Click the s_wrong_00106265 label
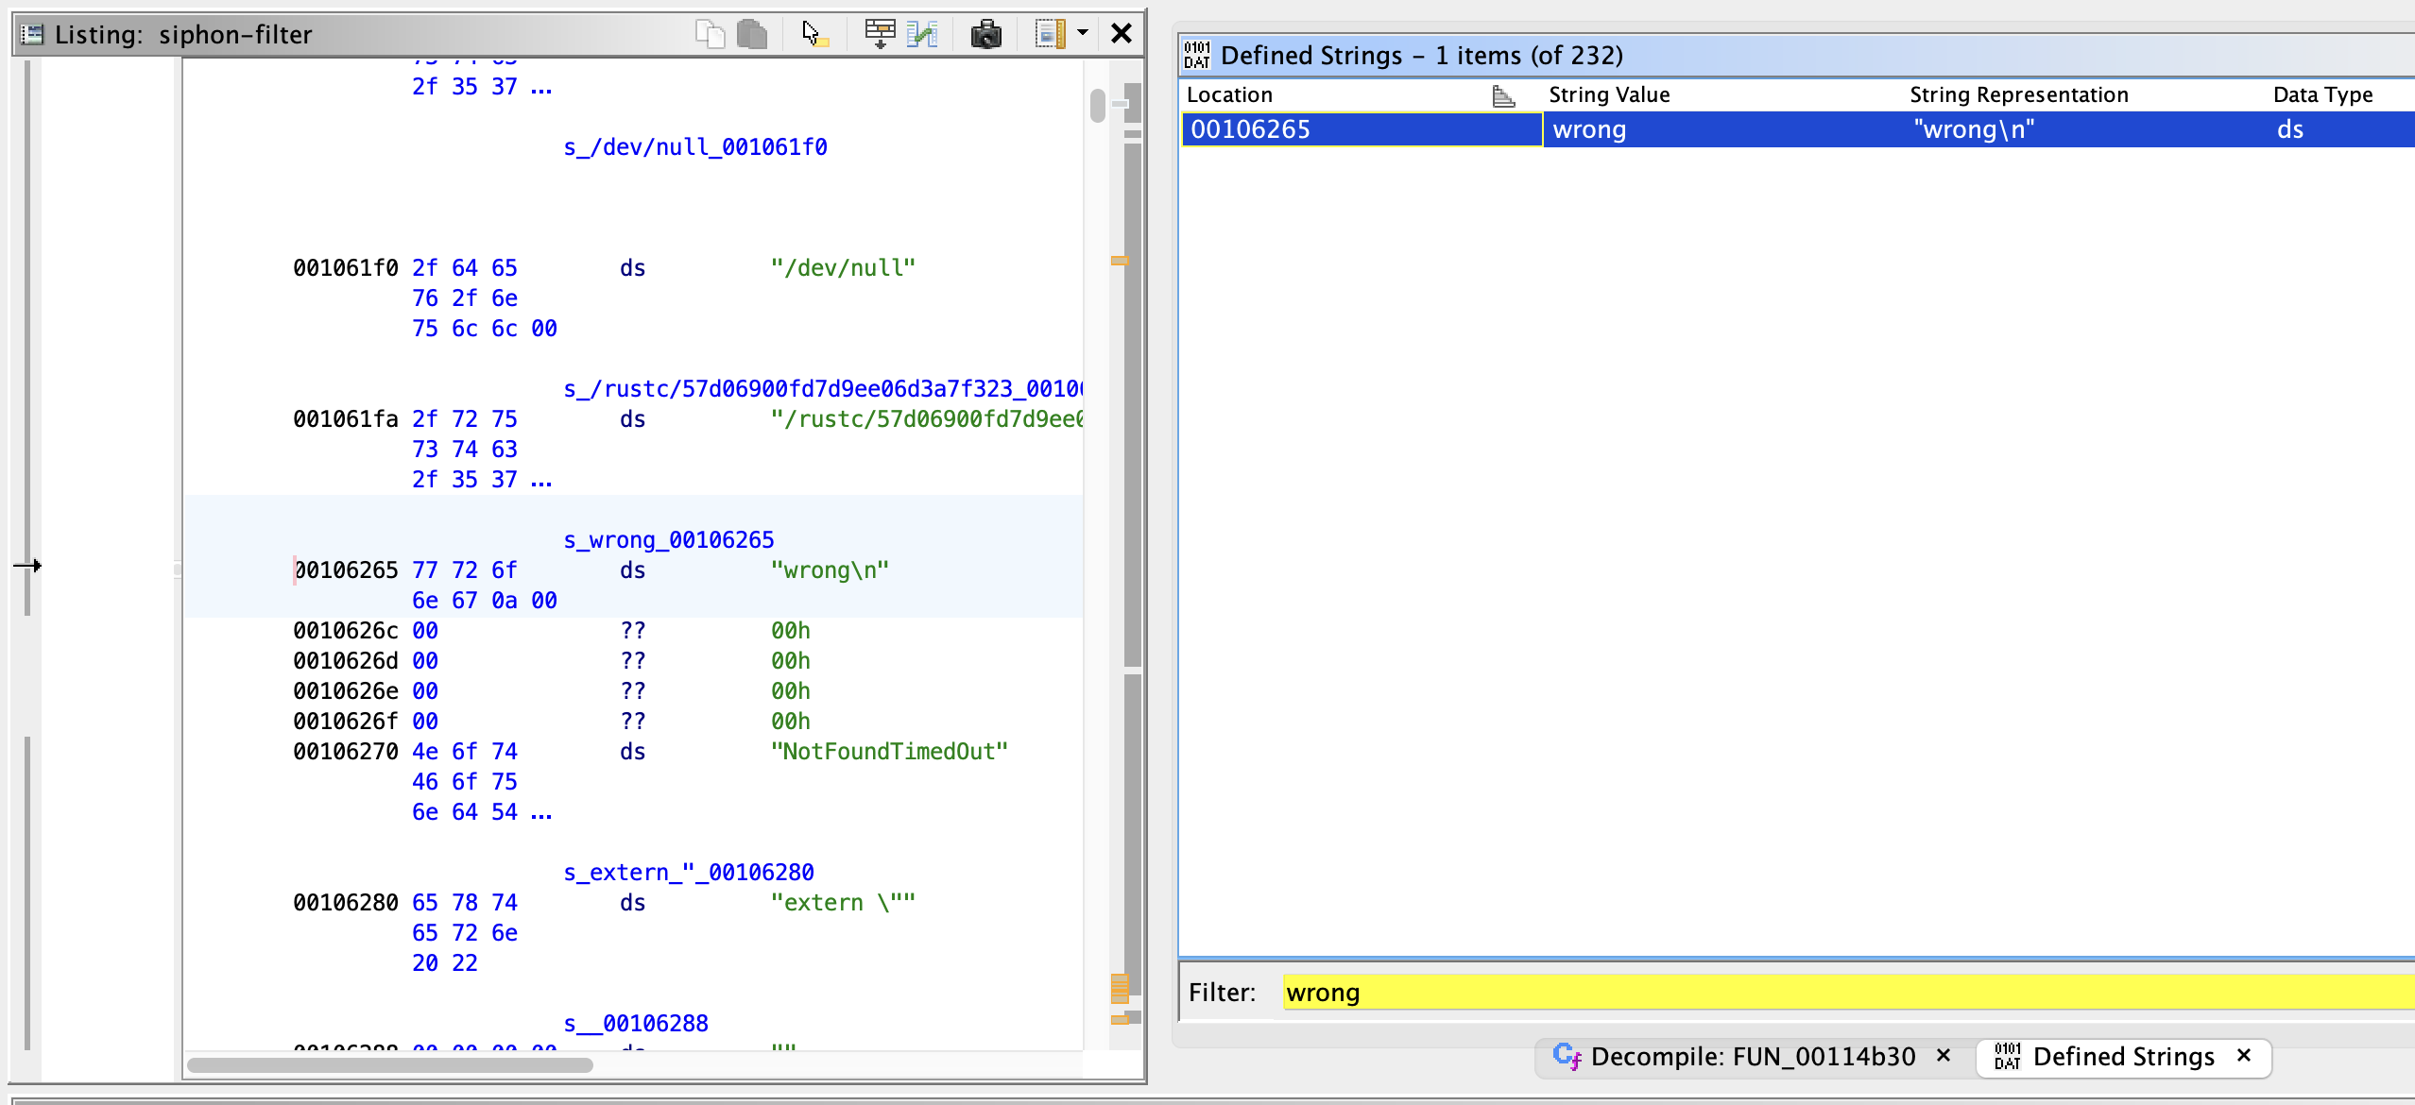2415x1105 pixels. tap(669, 540)
